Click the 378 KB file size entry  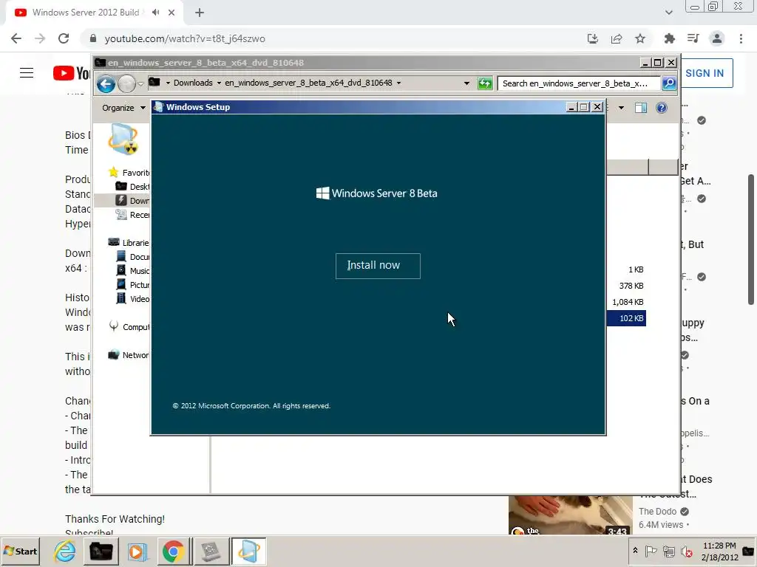631,286
